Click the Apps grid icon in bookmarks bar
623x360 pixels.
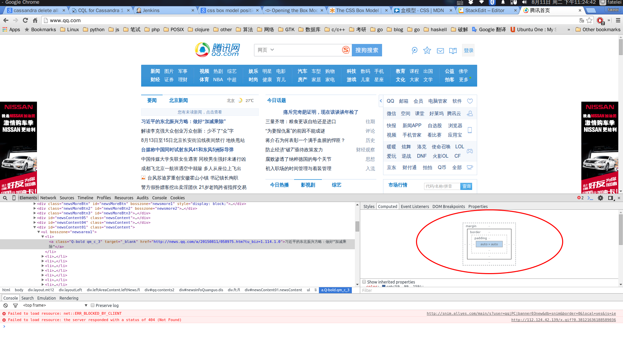pyautogui.click(x=5, y=30)
